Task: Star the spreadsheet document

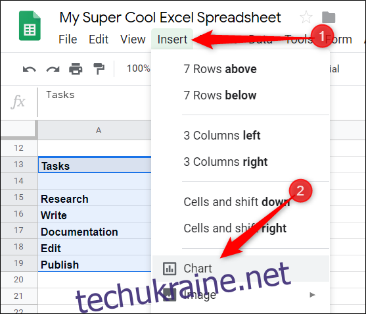Action: (306, 17)
